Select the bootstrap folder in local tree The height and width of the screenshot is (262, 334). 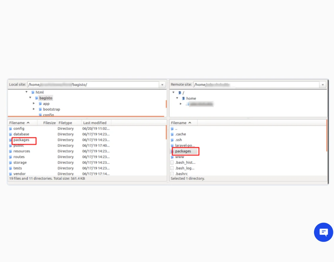[52, 109]
